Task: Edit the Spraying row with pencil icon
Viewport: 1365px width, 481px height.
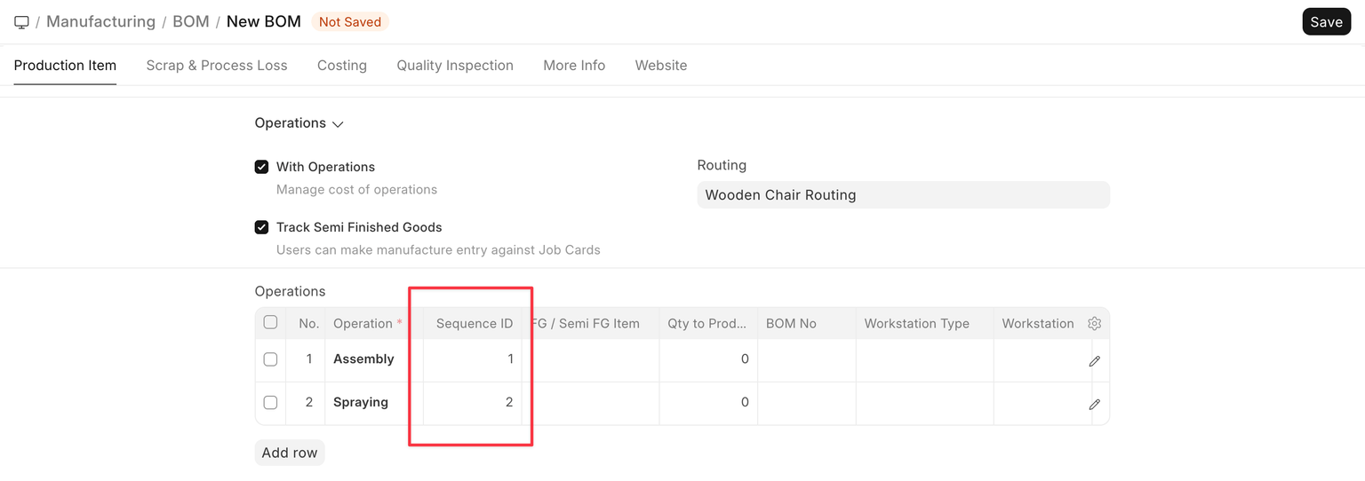Action: point(1094,404)
